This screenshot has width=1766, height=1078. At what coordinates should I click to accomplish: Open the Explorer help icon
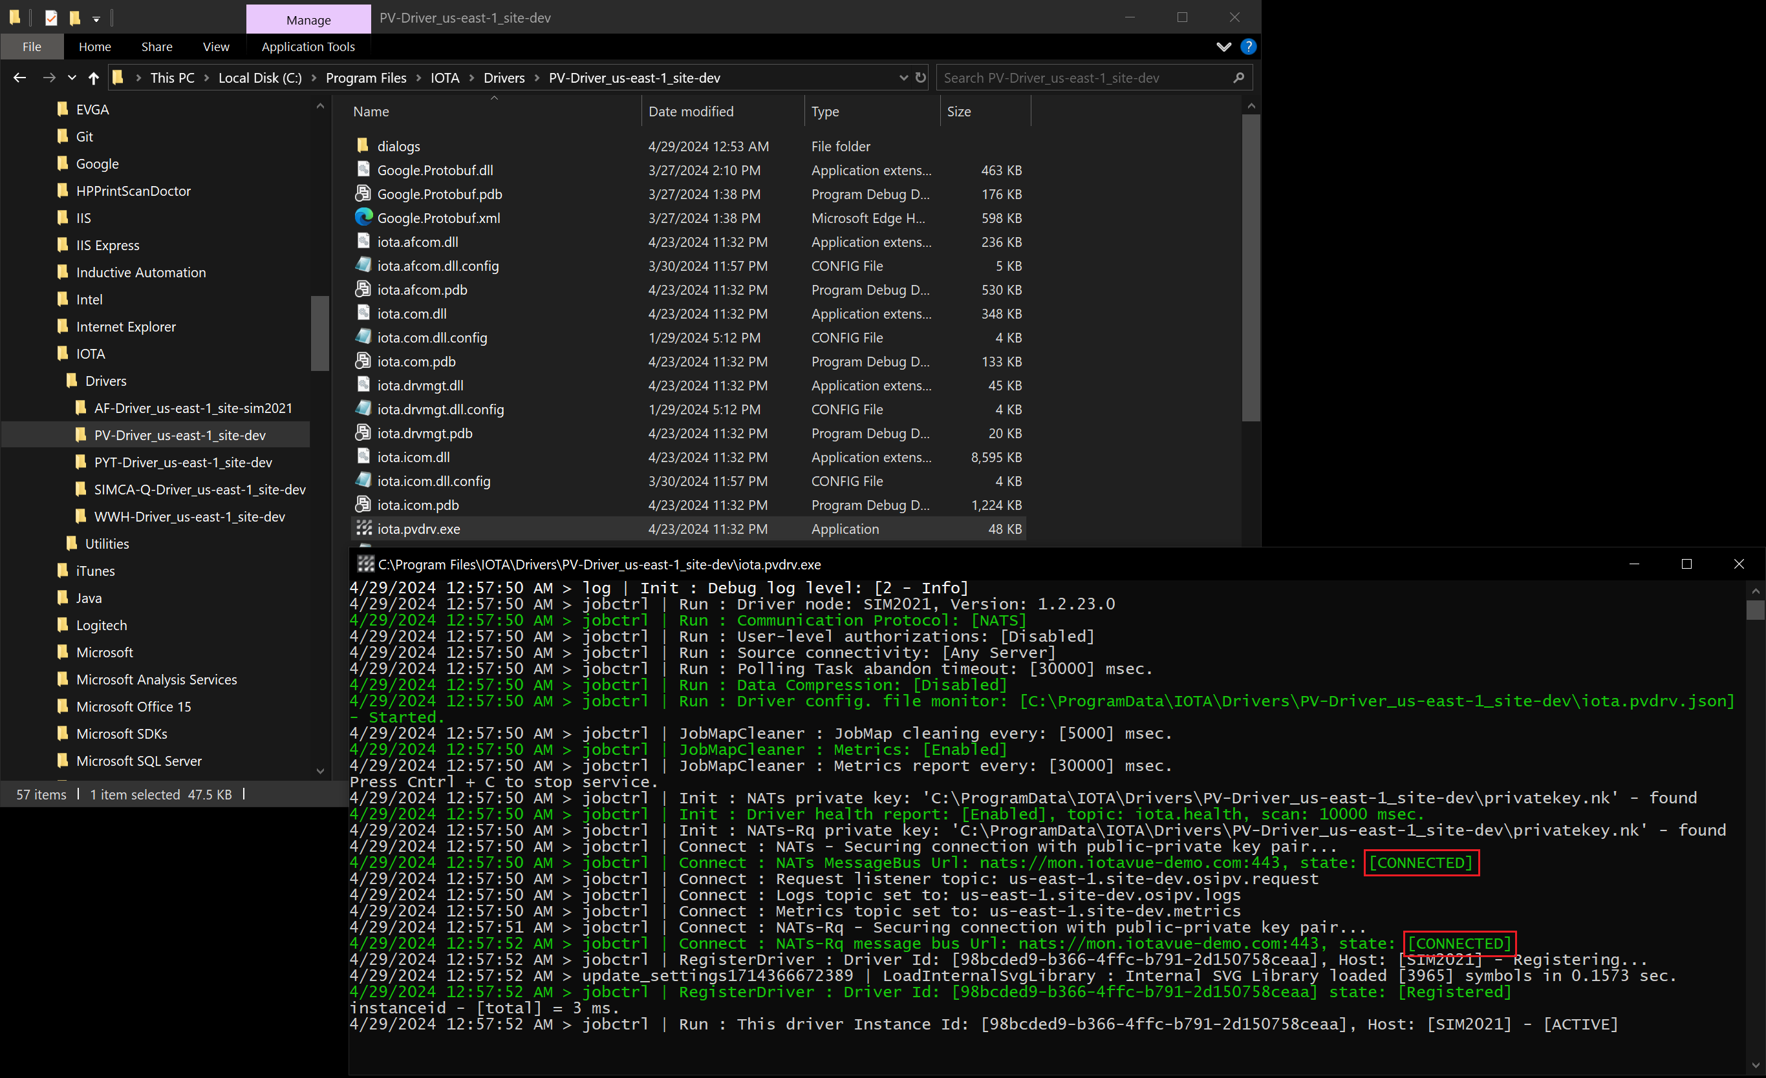tap(1248, 47)
